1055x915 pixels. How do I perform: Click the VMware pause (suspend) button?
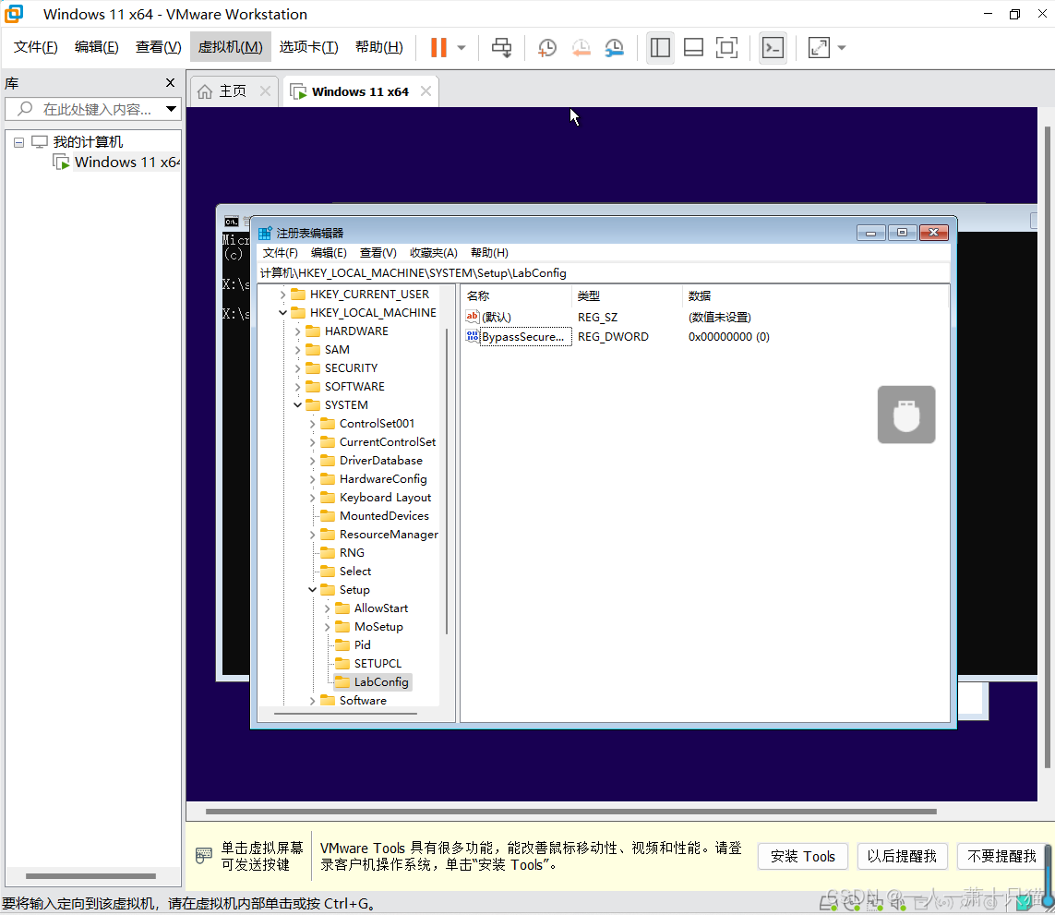438,47
